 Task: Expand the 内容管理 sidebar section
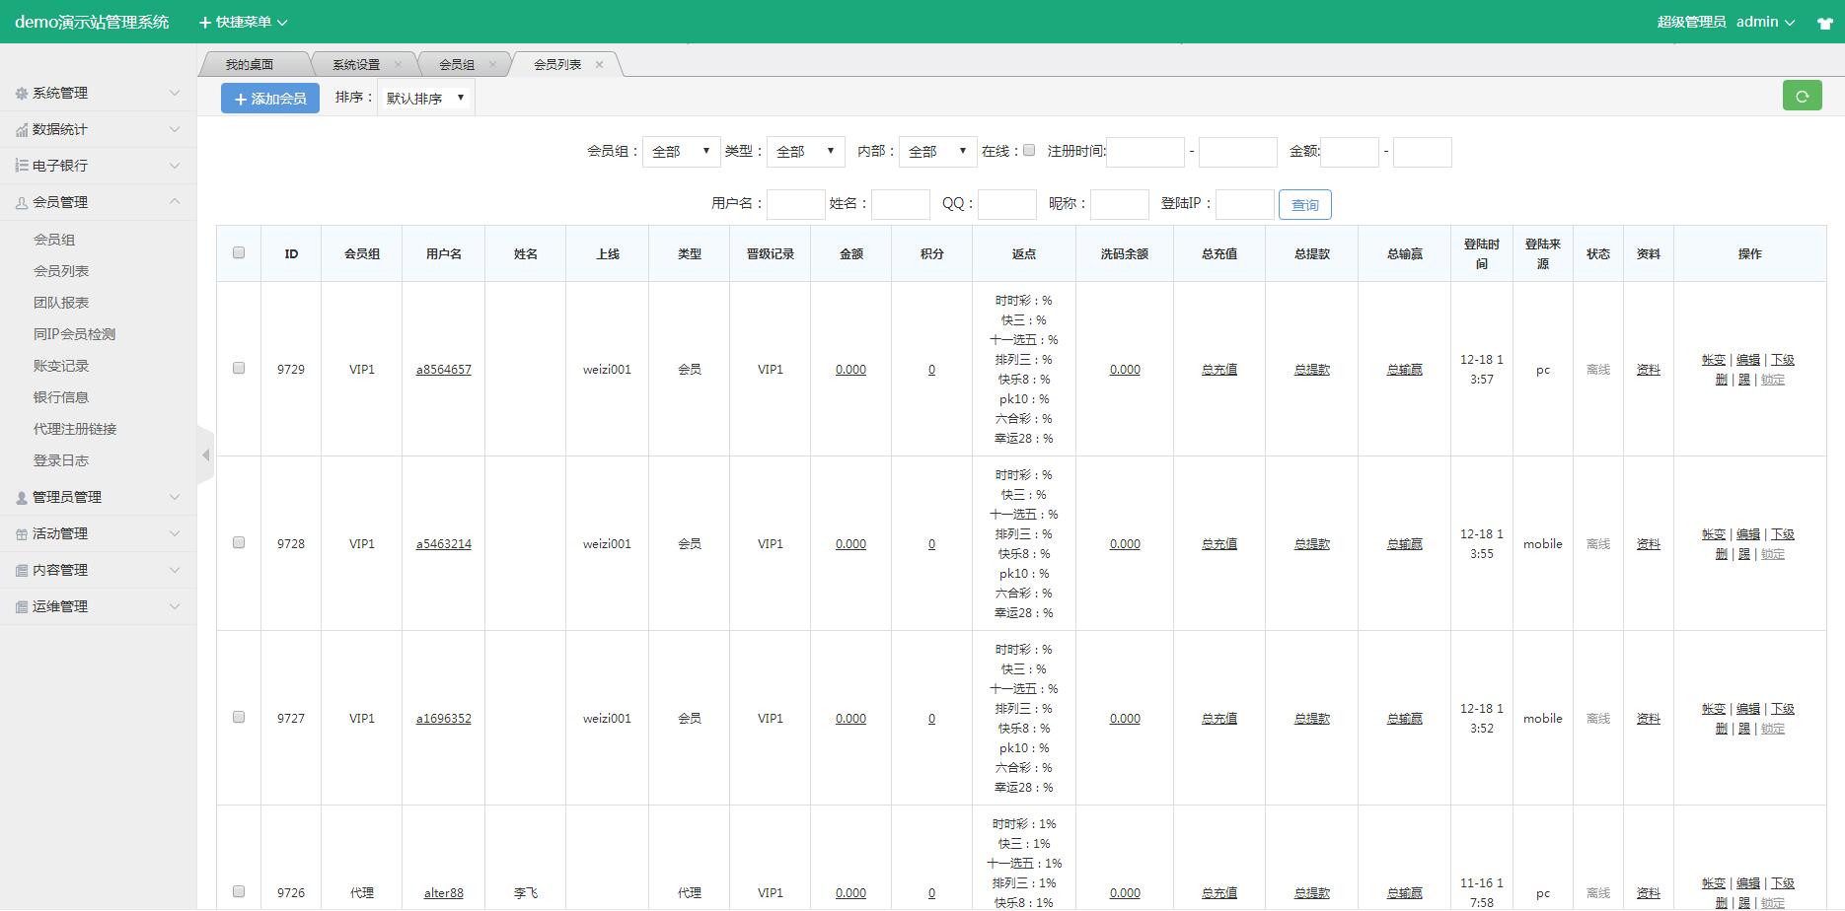(98, 570)
